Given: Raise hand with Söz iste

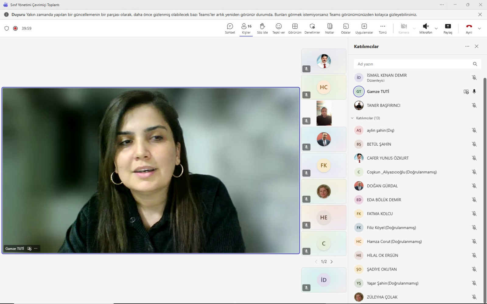Looking at the screenshot, I should point(262,28).
